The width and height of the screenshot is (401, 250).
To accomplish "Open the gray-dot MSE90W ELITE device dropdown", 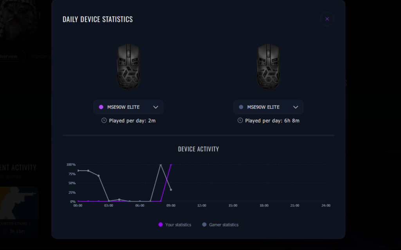I will tap(268, 107).
